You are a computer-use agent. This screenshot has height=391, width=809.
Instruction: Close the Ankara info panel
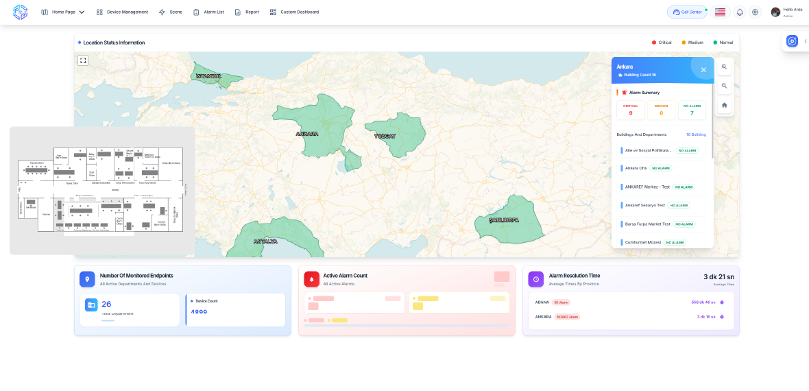[703, 69]
